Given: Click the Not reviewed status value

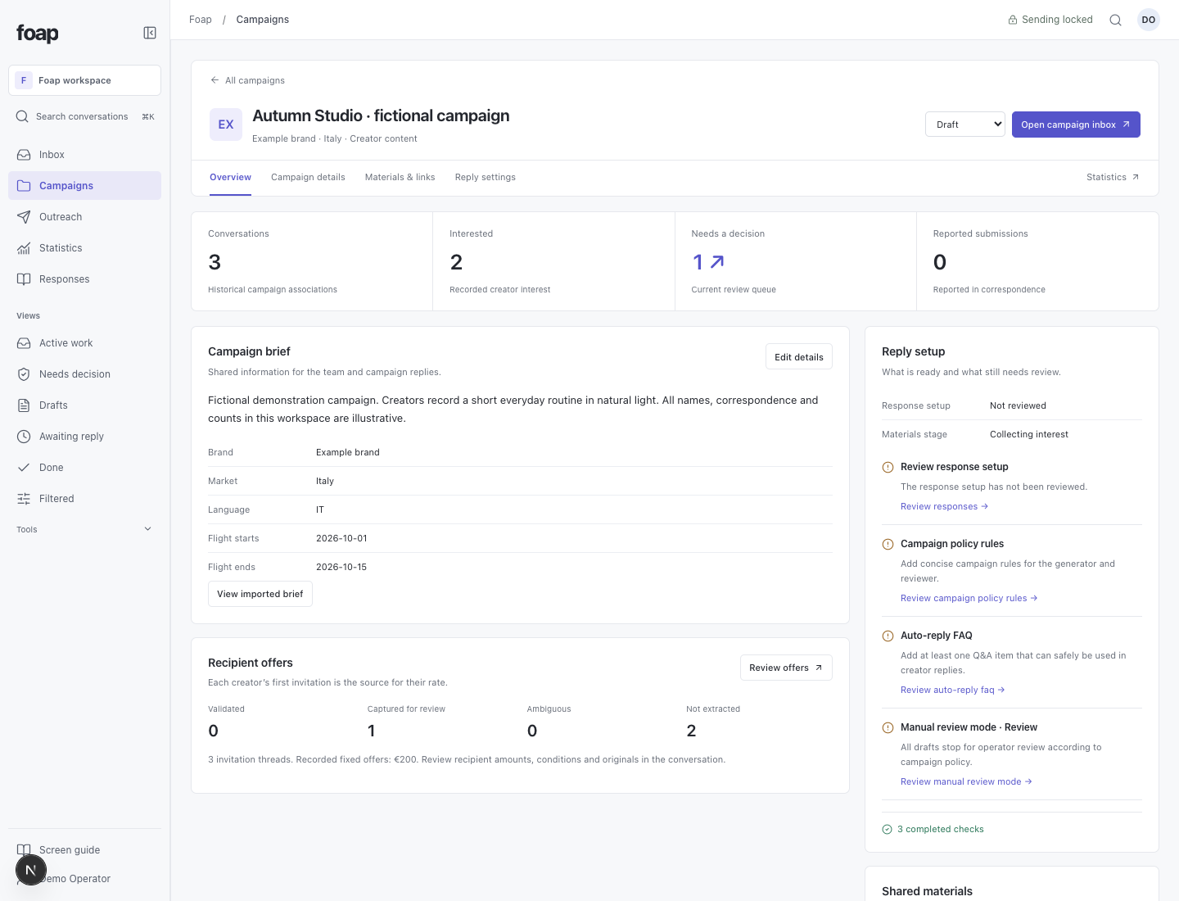Looking at the screenshot, I should pyautogui.click(x=1018, y=405).
